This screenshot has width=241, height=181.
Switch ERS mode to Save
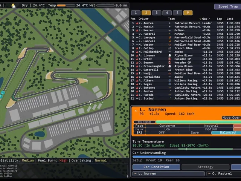195,132
